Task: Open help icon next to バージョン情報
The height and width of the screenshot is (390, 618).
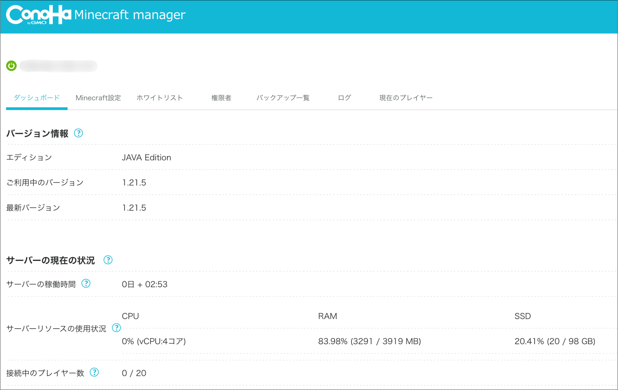Action: (78, 133)
